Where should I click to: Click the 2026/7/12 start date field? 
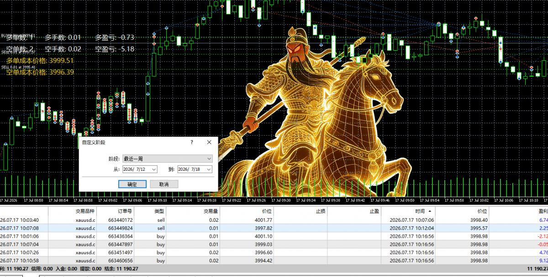click(x=136, y=169)
